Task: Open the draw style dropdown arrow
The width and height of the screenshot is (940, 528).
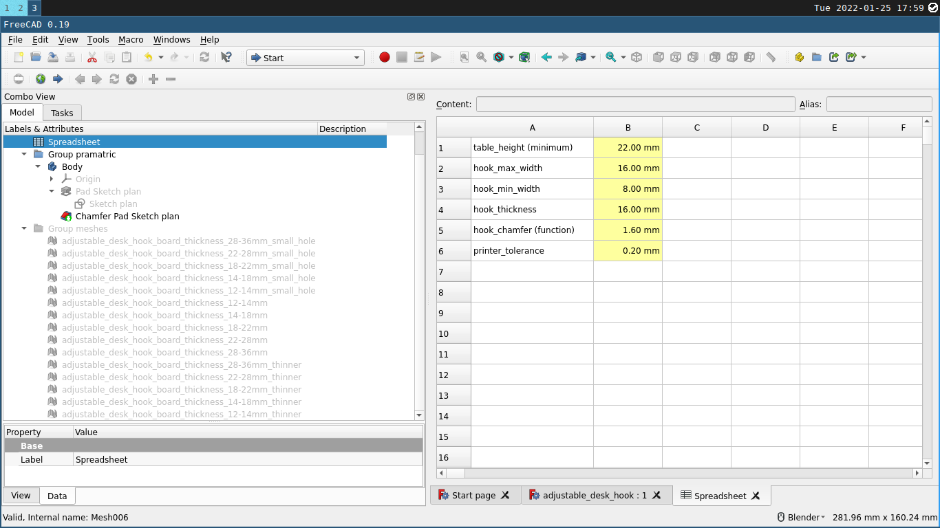Action: [511, 58]
